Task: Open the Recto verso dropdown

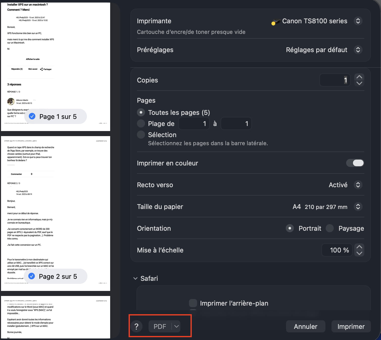Action: [x=358, y=185]
